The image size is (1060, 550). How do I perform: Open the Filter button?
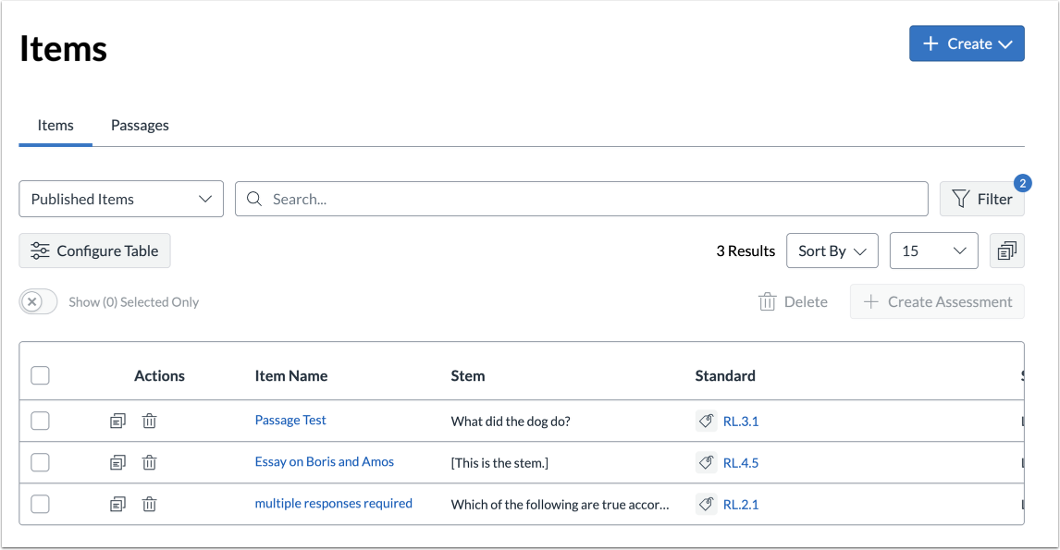(982, 199)
